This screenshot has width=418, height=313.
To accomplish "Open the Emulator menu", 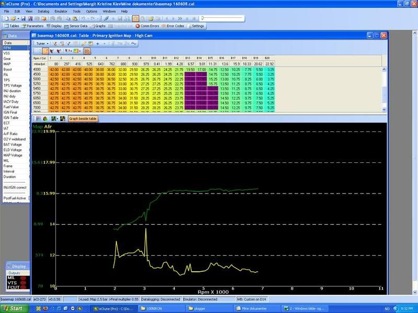I will point(61,11).
